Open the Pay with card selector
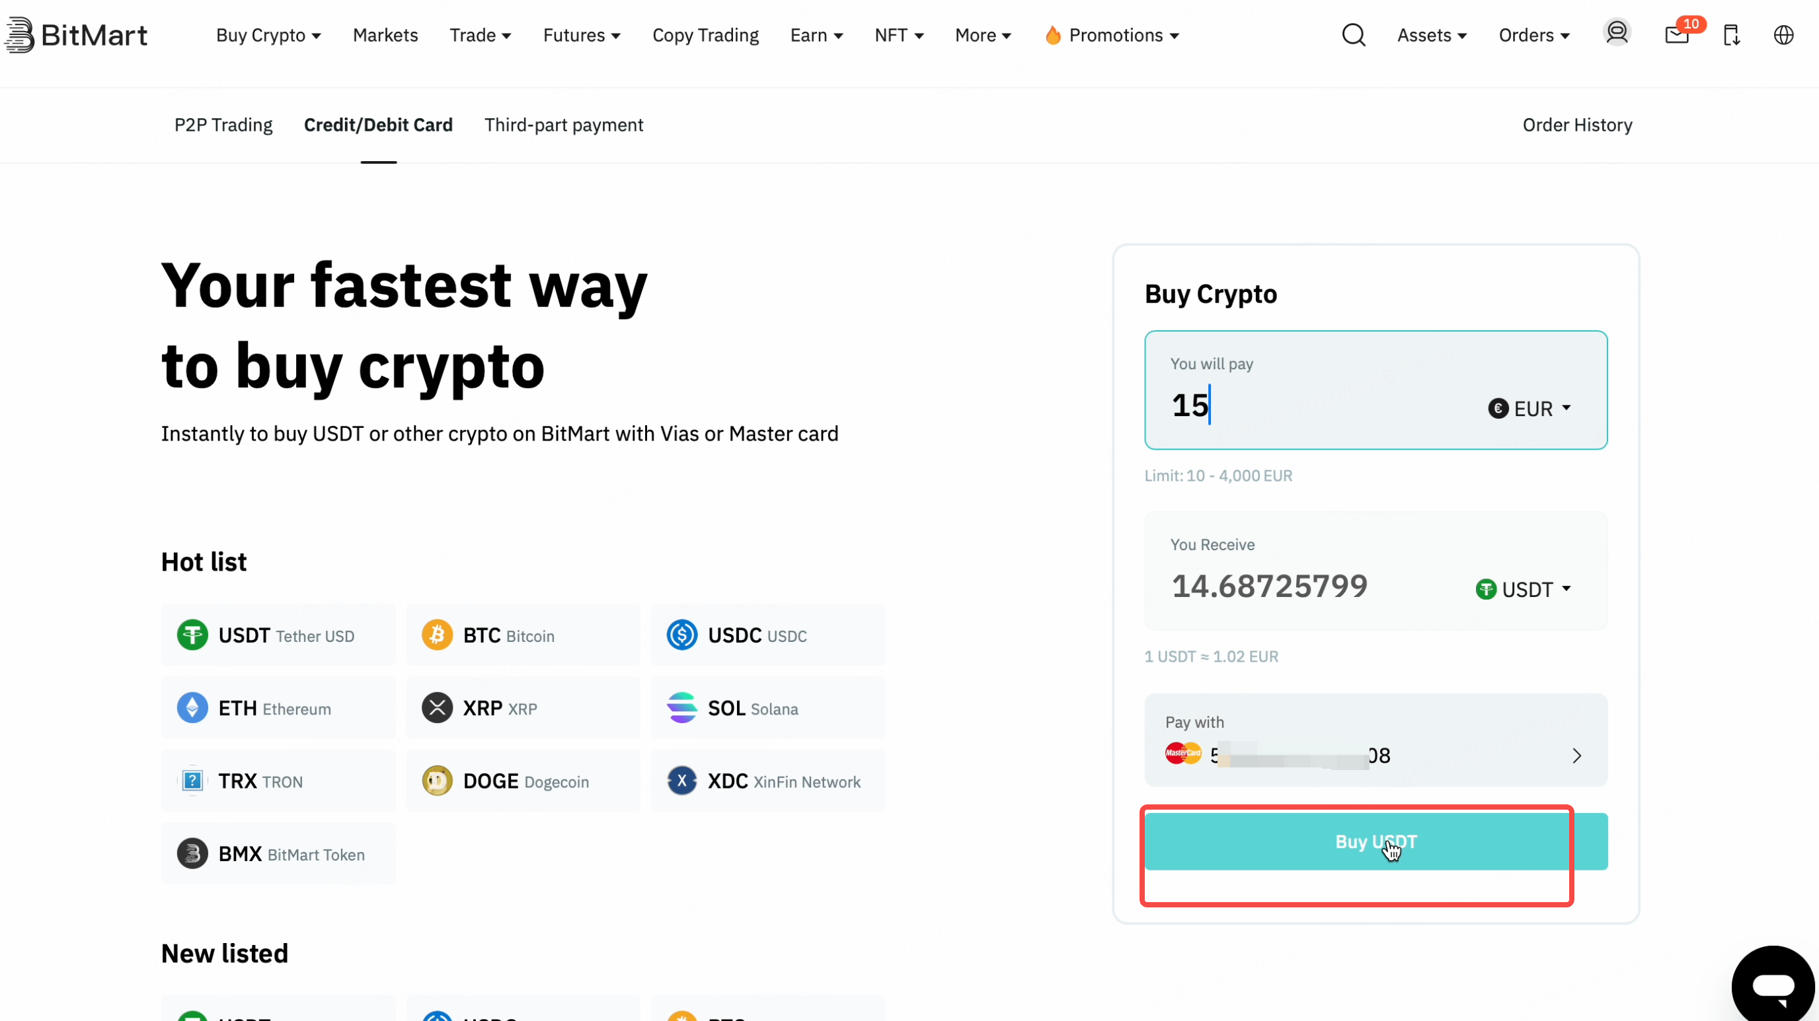 click(x=1375, y=740)
